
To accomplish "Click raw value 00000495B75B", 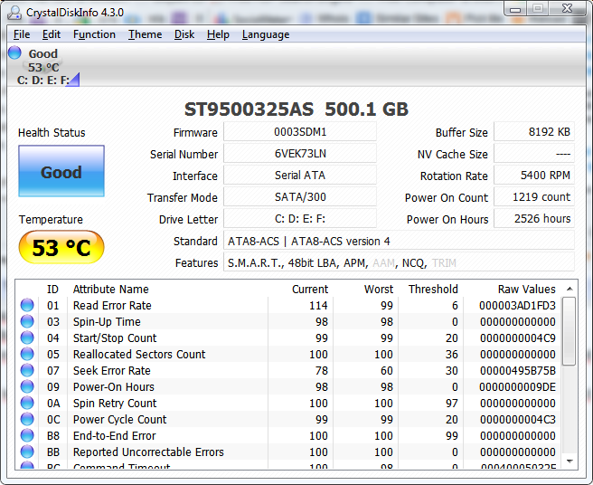I will pos(518,370).
